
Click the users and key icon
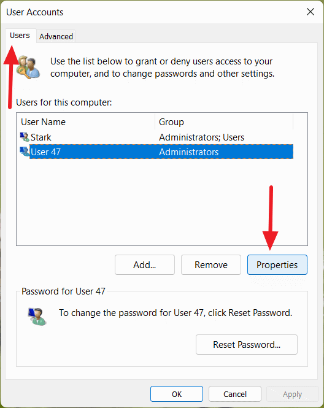(x=28, y=67)
